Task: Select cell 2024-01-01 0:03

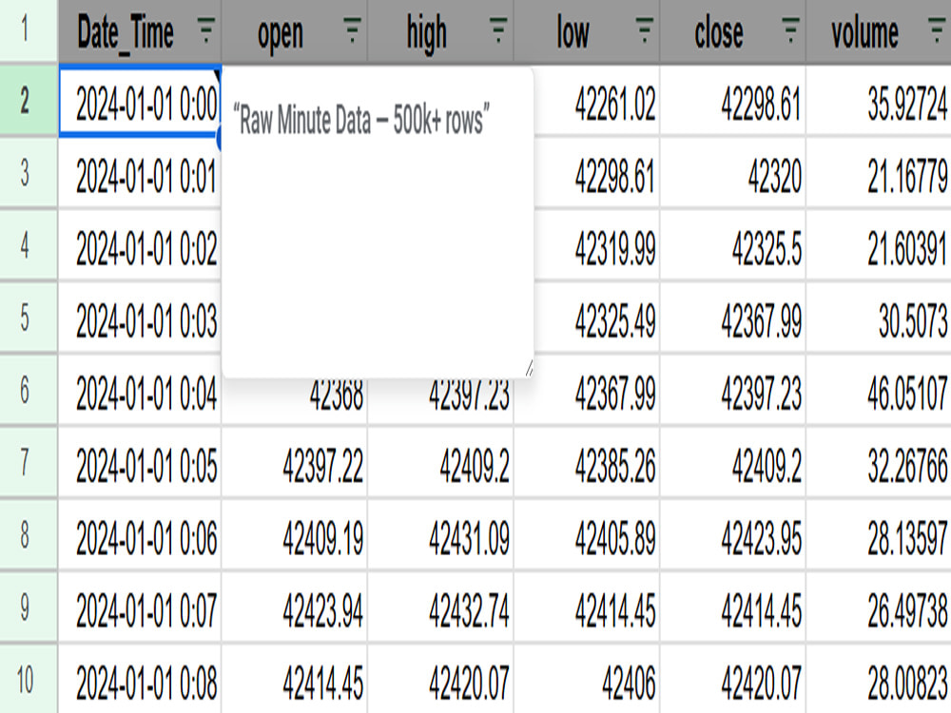Action: [x=140, y=318]
